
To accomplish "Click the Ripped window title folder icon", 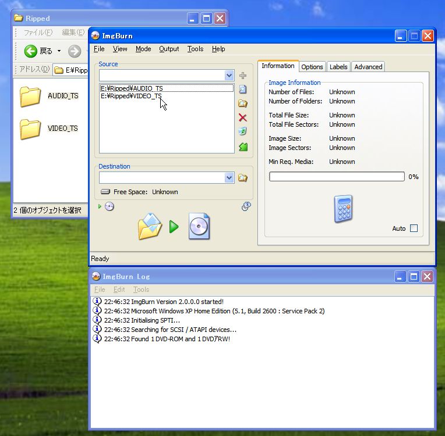I will click(19, 18).
